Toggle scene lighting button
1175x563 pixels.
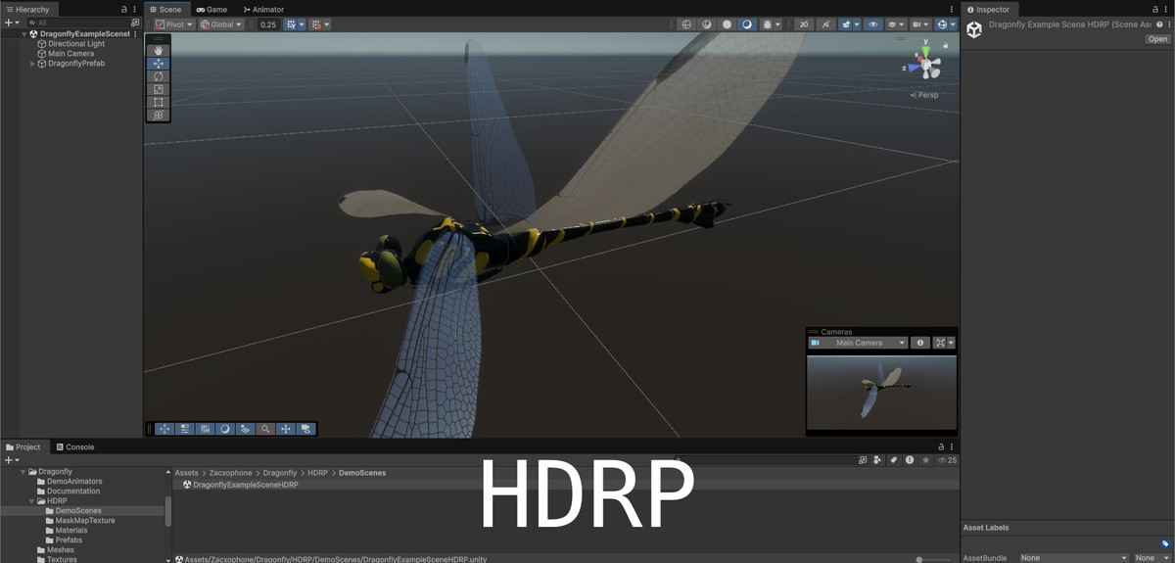825,24
